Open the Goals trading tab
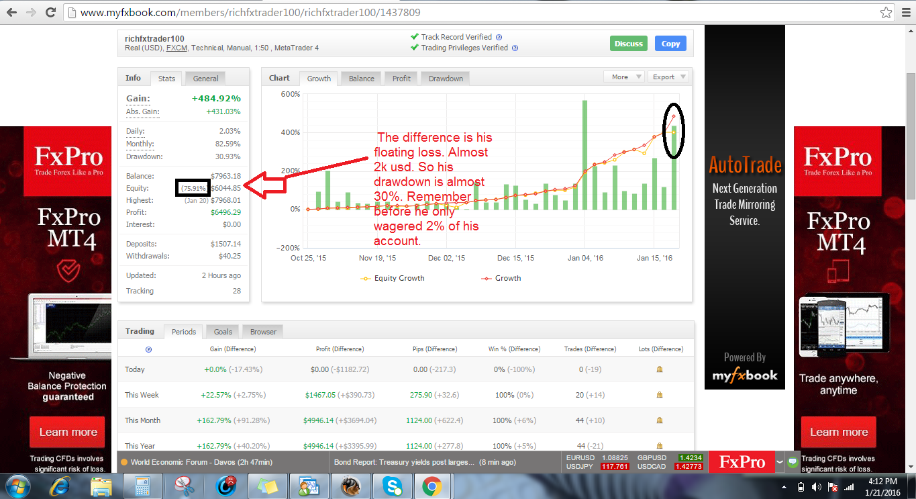Screen dimensions: 916x499 (x=223, y=332)
